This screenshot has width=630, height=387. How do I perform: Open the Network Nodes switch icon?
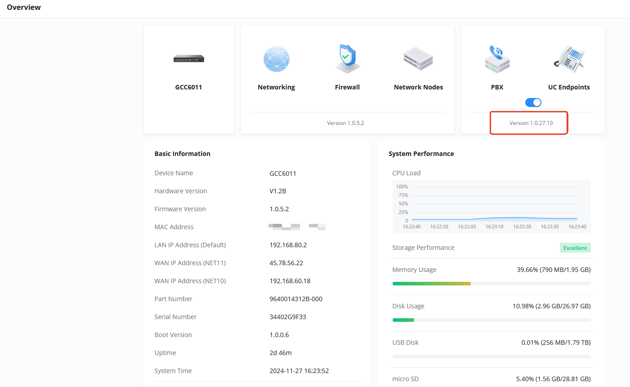[x=418, y=58]
